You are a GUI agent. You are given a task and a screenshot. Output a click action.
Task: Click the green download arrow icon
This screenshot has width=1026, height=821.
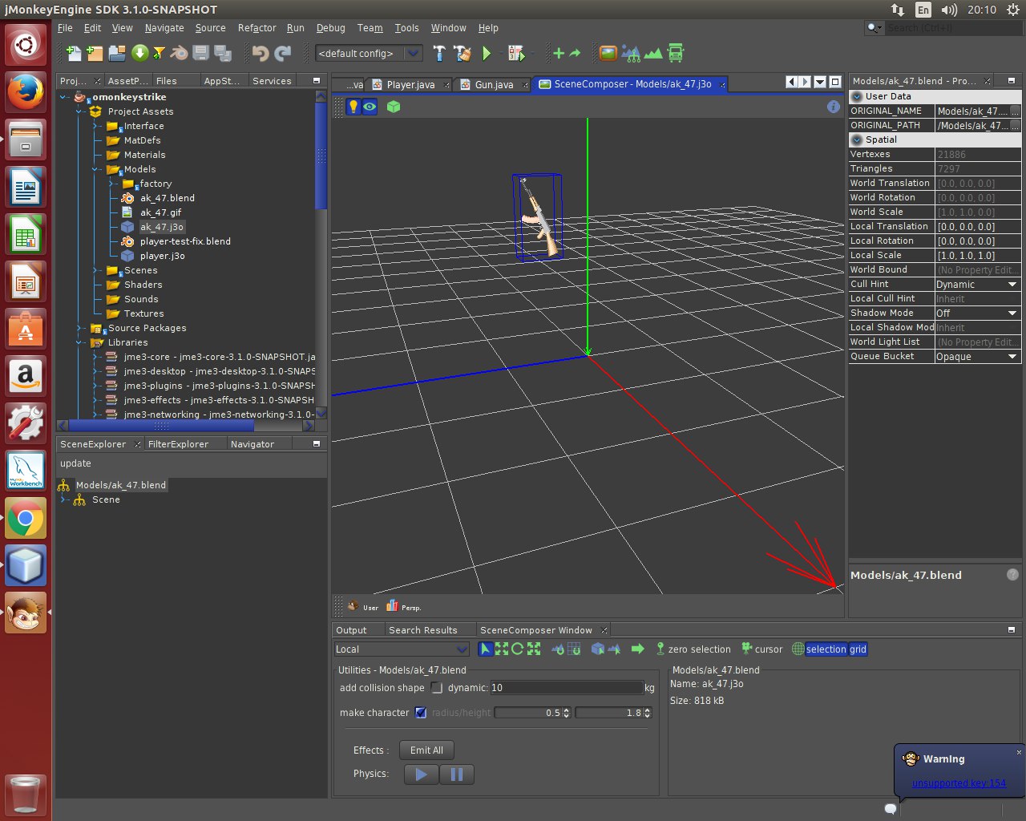tap(139, 54)
